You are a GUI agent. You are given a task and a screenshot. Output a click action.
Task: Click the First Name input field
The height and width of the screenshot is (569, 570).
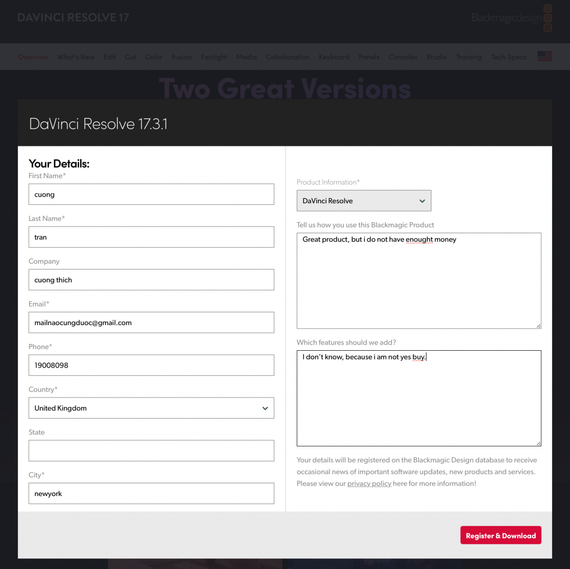click(151, 194)
